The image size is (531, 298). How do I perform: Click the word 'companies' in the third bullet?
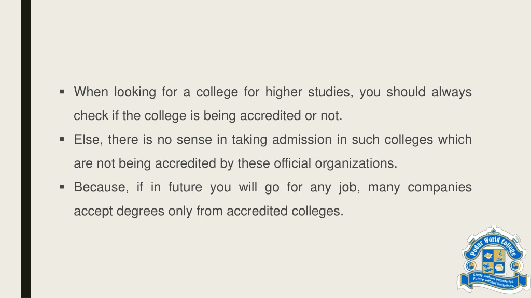[x=440, y=187]
